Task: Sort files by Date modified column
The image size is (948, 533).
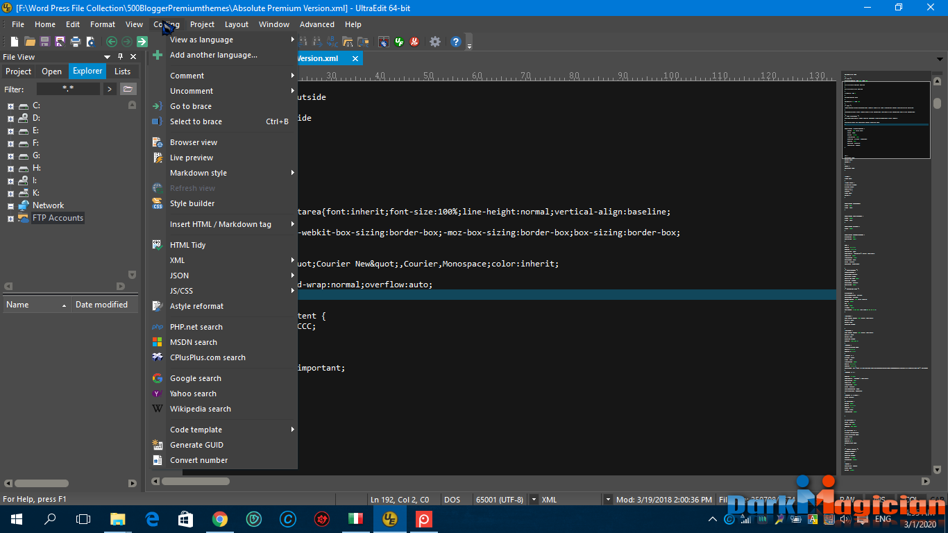Action: tap(104, 305)
